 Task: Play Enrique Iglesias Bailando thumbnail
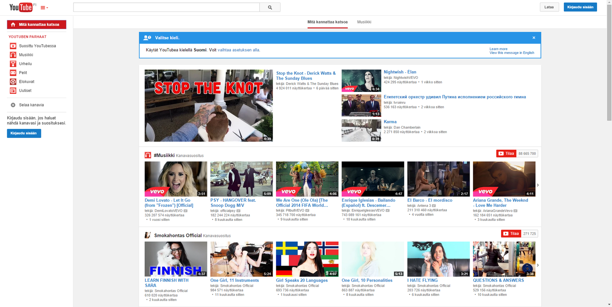tap(373, 179)
